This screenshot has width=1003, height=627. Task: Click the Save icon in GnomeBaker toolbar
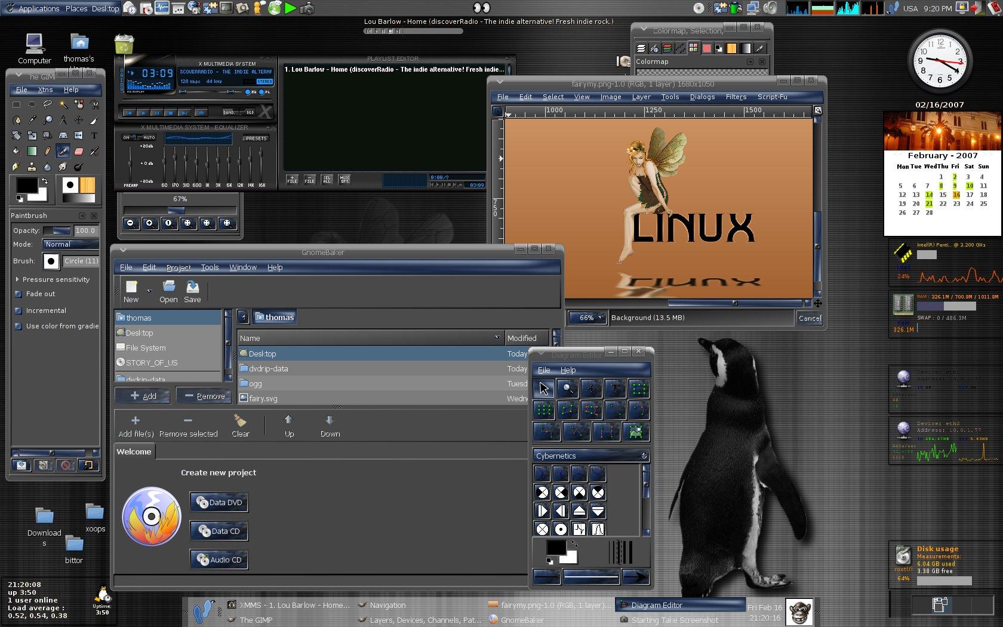192,292
